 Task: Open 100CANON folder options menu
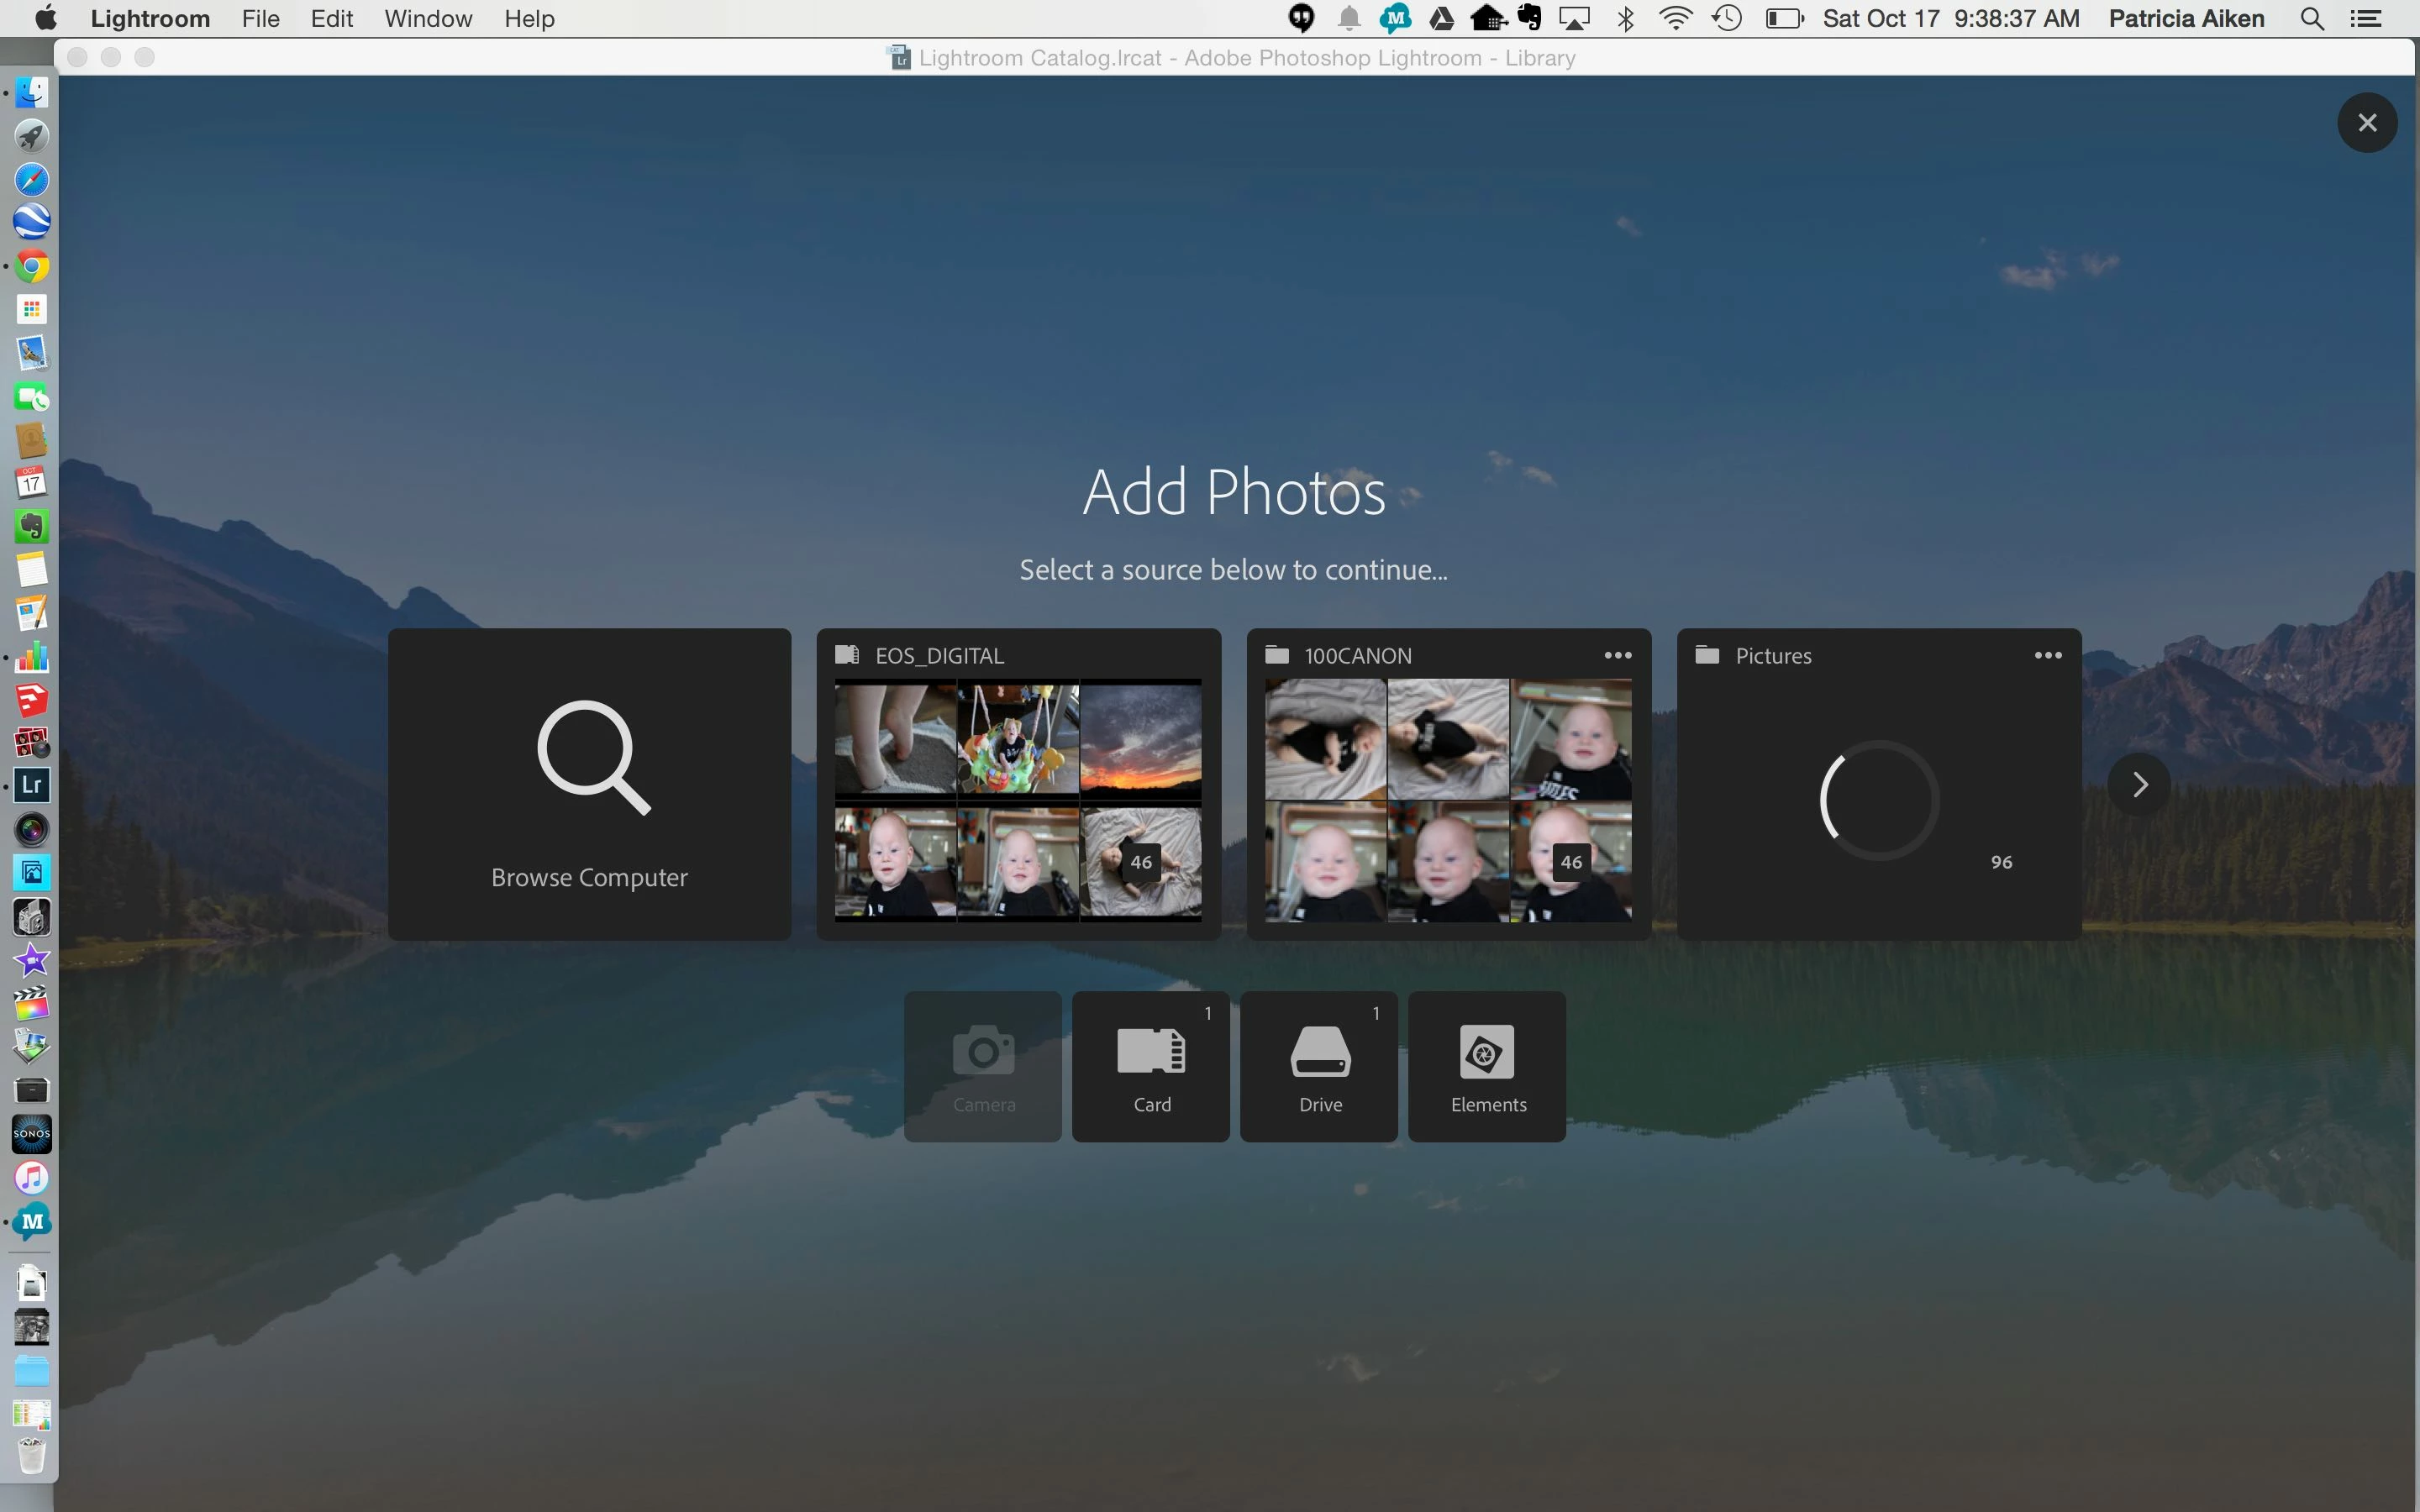(1617, 656)
